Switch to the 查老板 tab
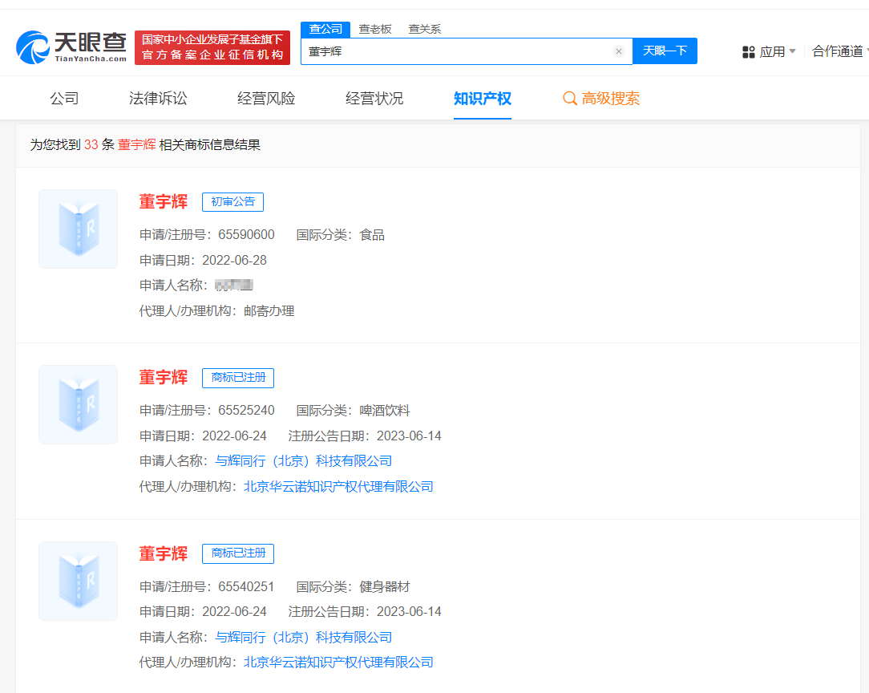The image size is (869, 693). [375, 28]
